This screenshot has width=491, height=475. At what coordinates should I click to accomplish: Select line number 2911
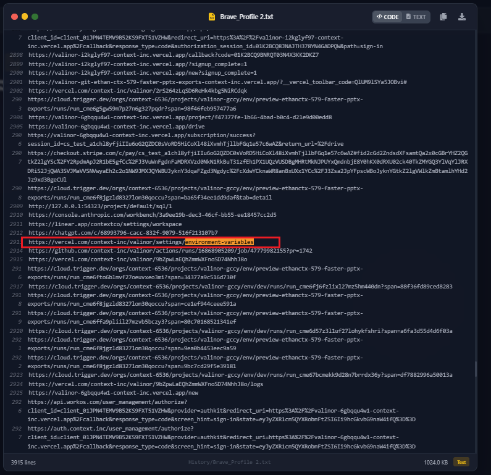[x=16, y=224]
